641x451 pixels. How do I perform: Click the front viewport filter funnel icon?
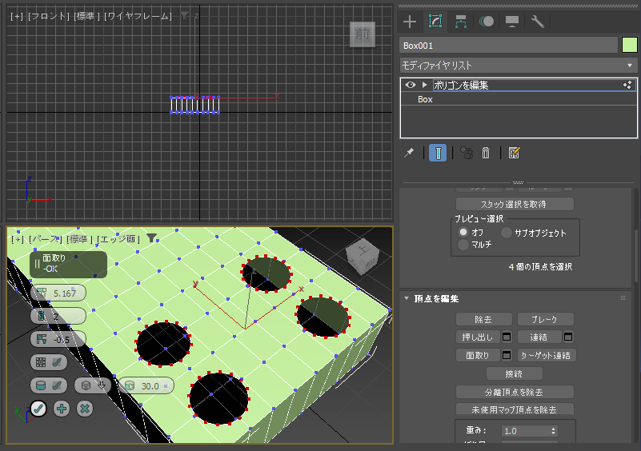pyautogui.click(x=185, y=16)
